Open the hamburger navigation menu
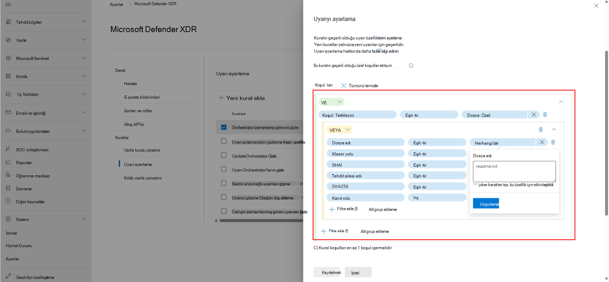 point(8,5)
